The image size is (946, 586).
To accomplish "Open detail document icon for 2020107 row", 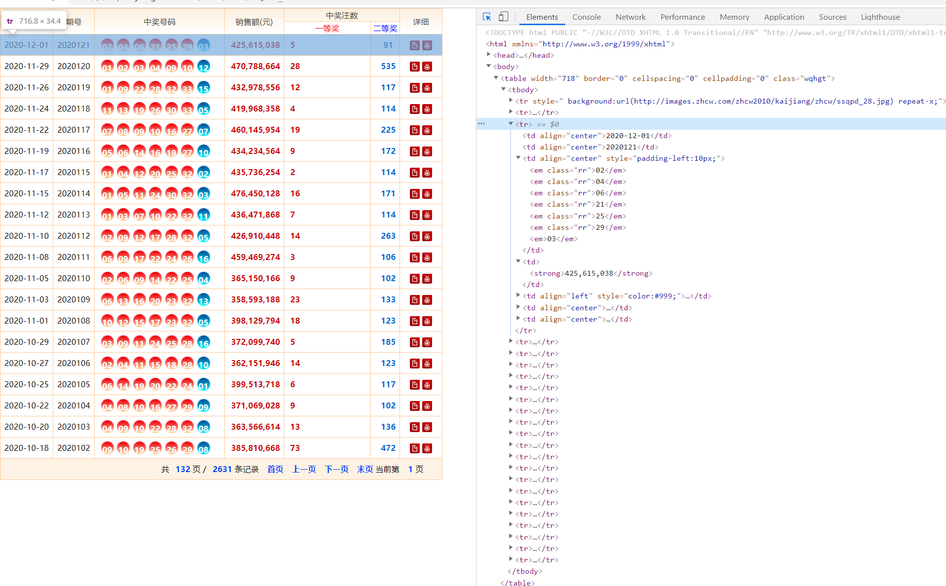I will 415,342.
